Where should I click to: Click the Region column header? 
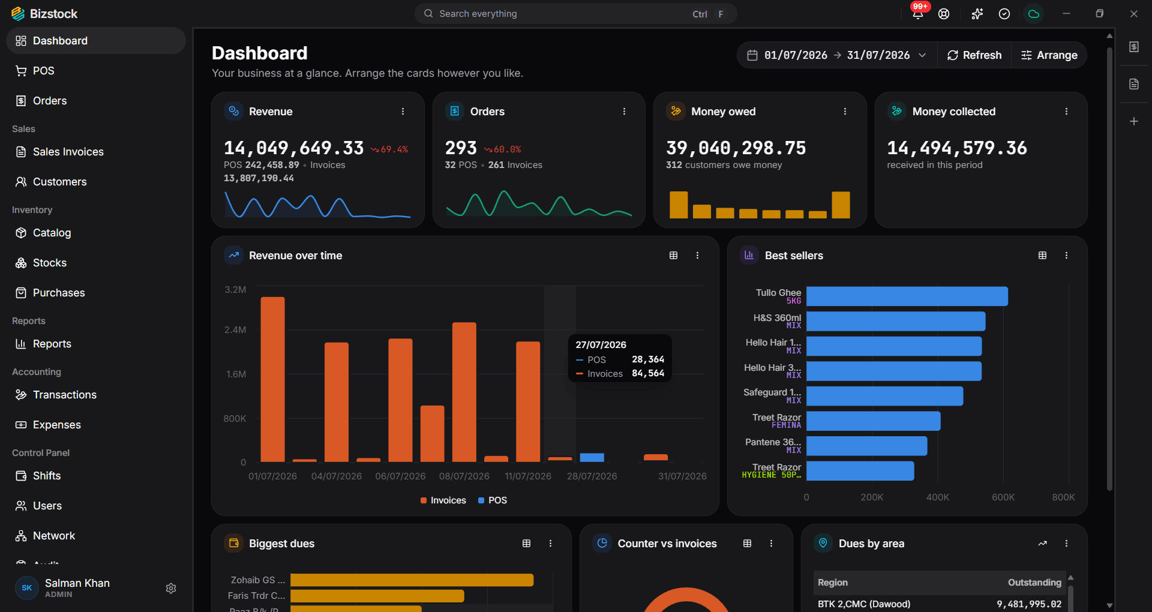[833, 583]
